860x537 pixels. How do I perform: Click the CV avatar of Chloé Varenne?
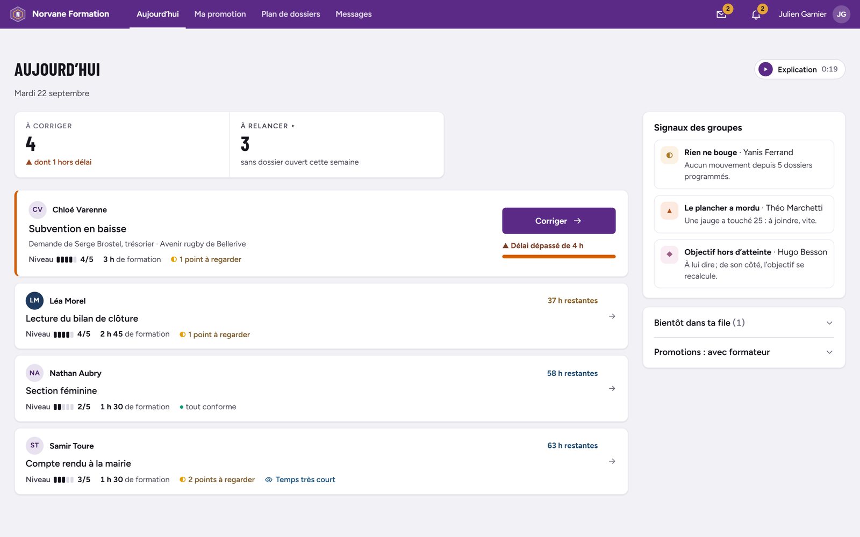[38, 210]
